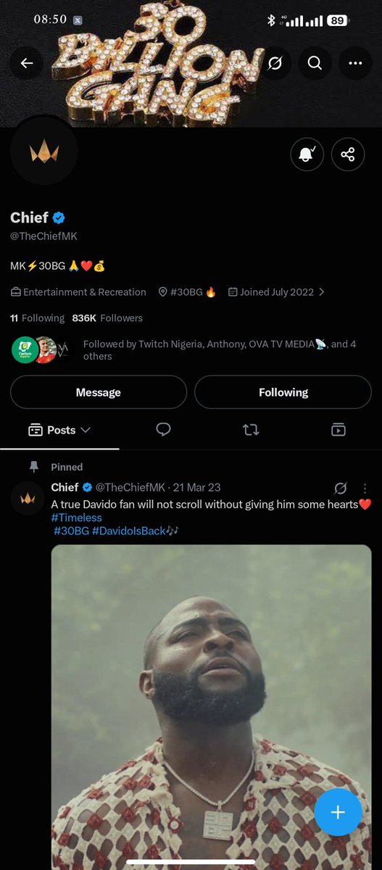Image resolution: width=382 pixels, height=870 pixels.
Task: Tap the Grok icon on pinned post
Action: click(x=341, y=488)
